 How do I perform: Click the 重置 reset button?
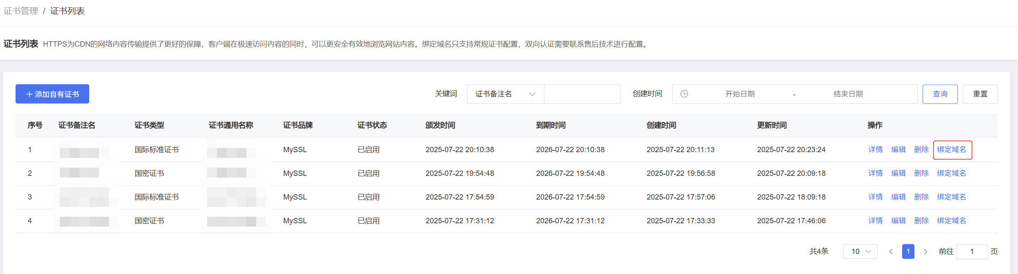click(980, 94)
